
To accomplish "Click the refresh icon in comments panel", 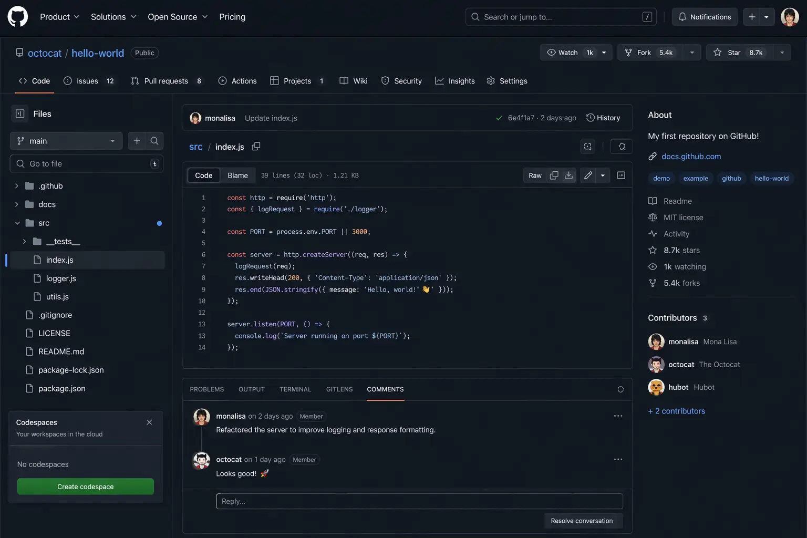I will (x=620, y=389).
